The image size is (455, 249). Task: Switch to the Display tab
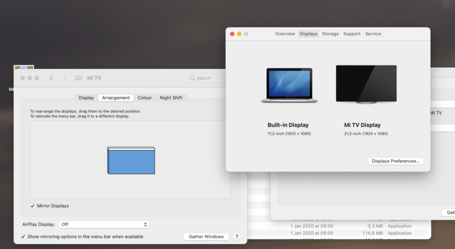tap(86, 98)
